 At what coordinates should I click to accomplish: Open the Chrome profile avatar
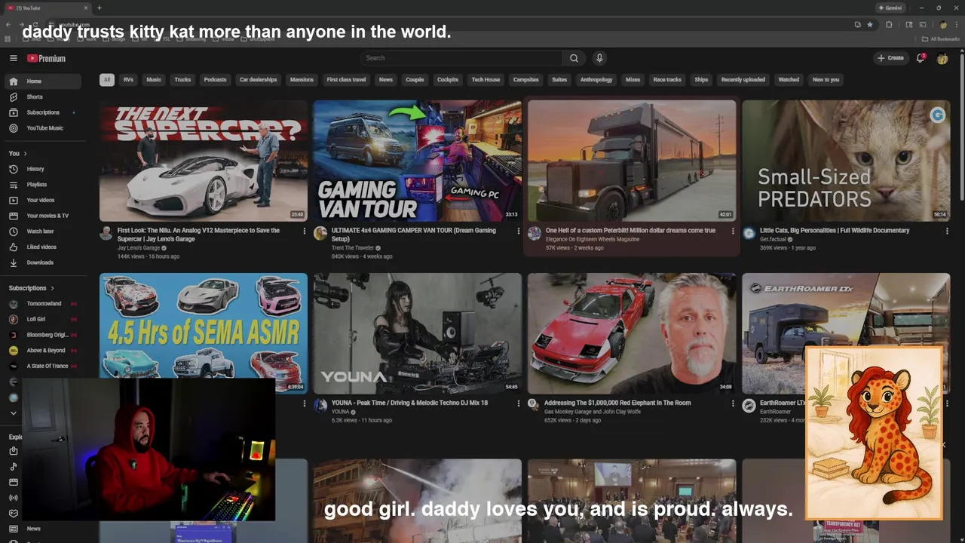click(943, 25)
